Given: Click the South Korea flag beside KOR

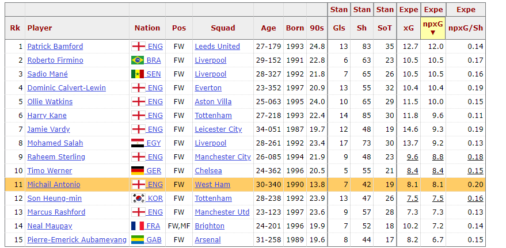Looking at the screenshot, I should [x=138, y=199].
